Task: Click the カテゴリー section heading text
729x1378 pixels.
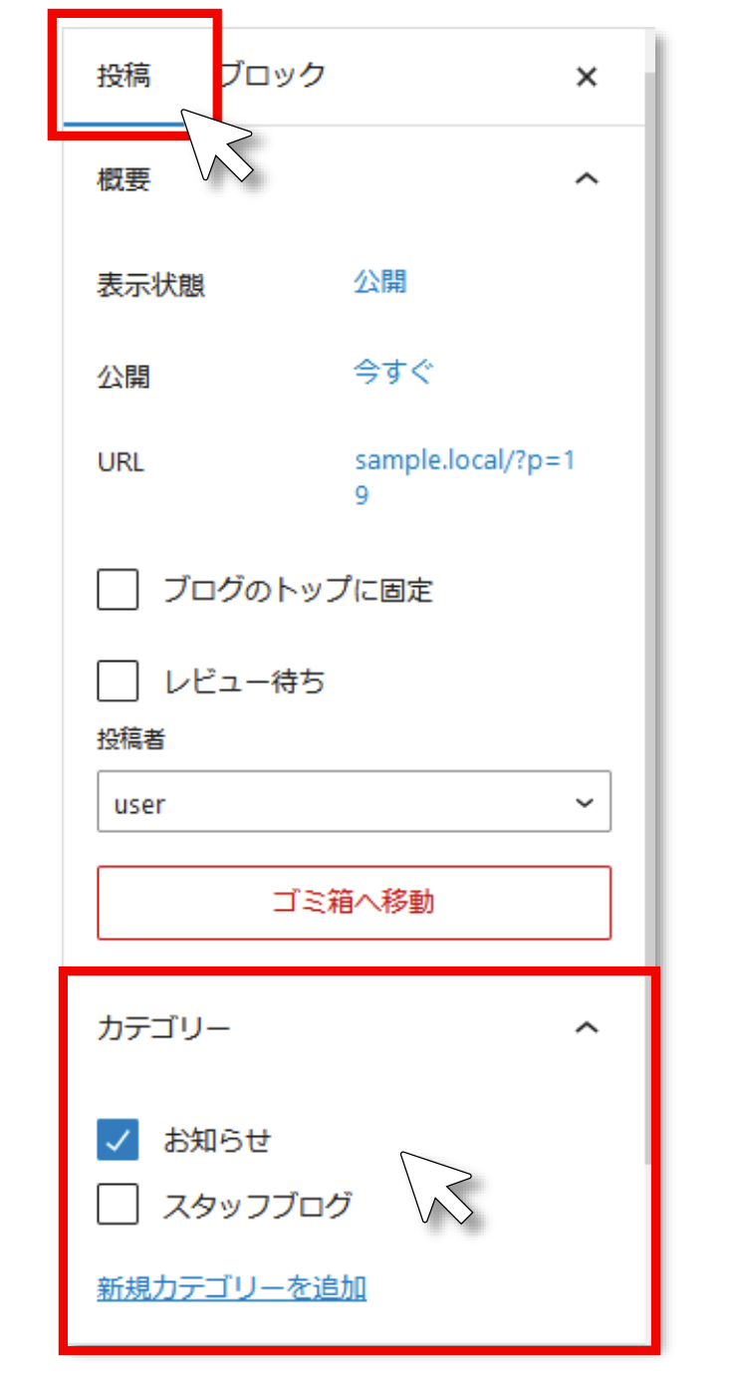Action: pyautogui.click(x=163, y=1027)
